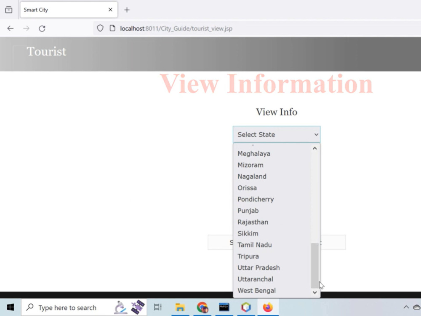Click the address bar URL
This screenshot has width=421, height=316.
pos(176,29)
